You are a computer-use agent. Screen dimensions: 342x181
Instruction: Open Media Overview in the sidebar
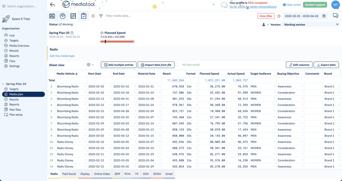(x=19, y=46)
